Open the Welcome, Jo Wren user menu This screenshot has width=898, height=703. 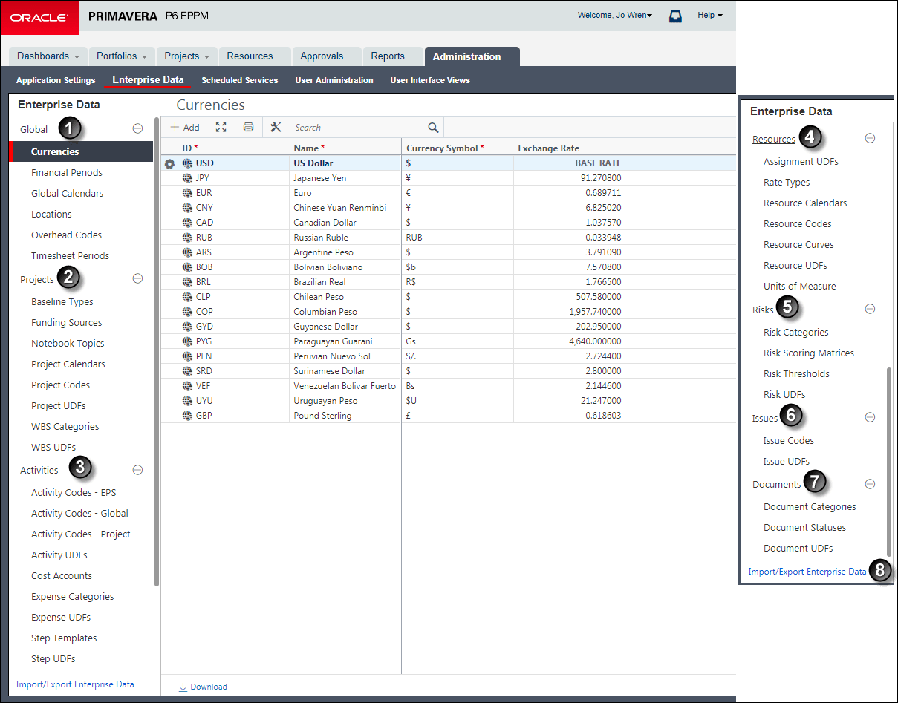point(615,16)
